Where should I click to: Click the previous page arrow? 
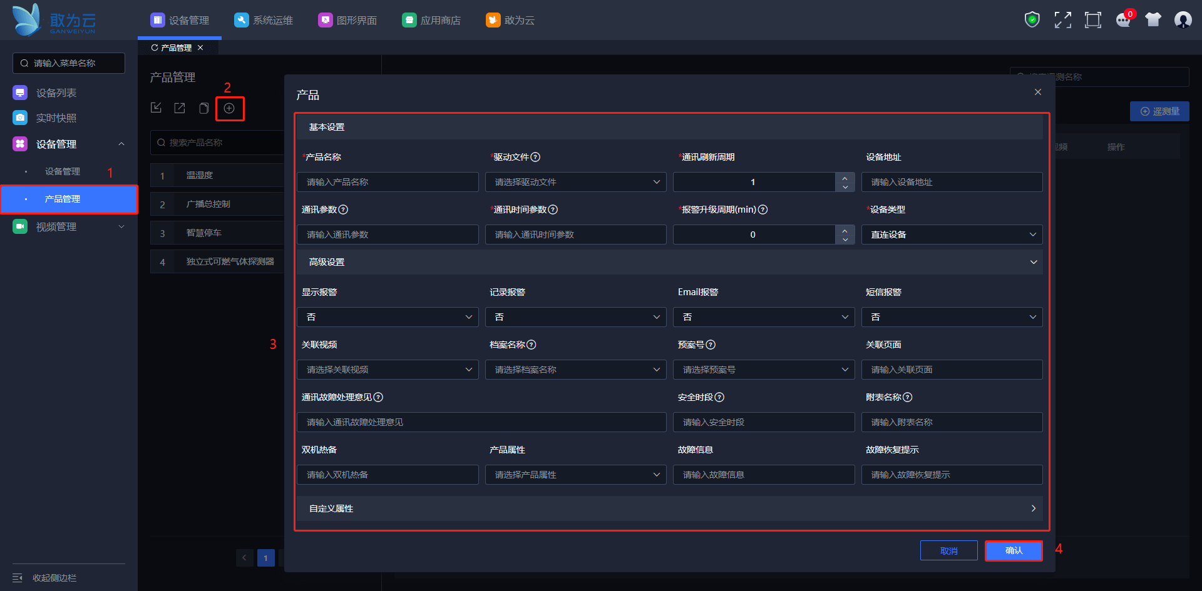click(244, 558)
